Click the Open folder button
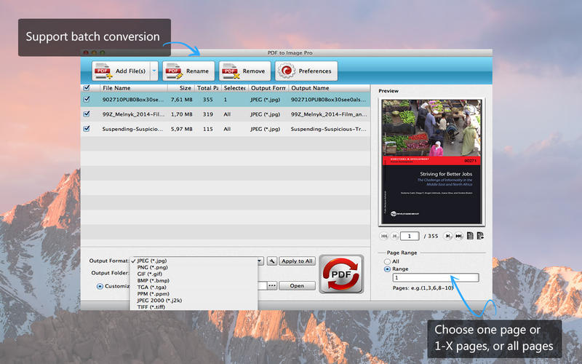 [x=297, y=286]
